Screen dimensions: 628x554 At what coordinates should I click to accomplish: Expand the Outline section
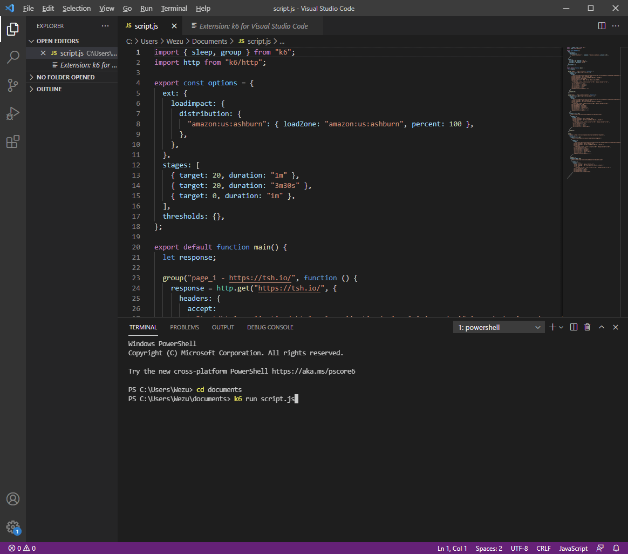[x=49, y=89]
